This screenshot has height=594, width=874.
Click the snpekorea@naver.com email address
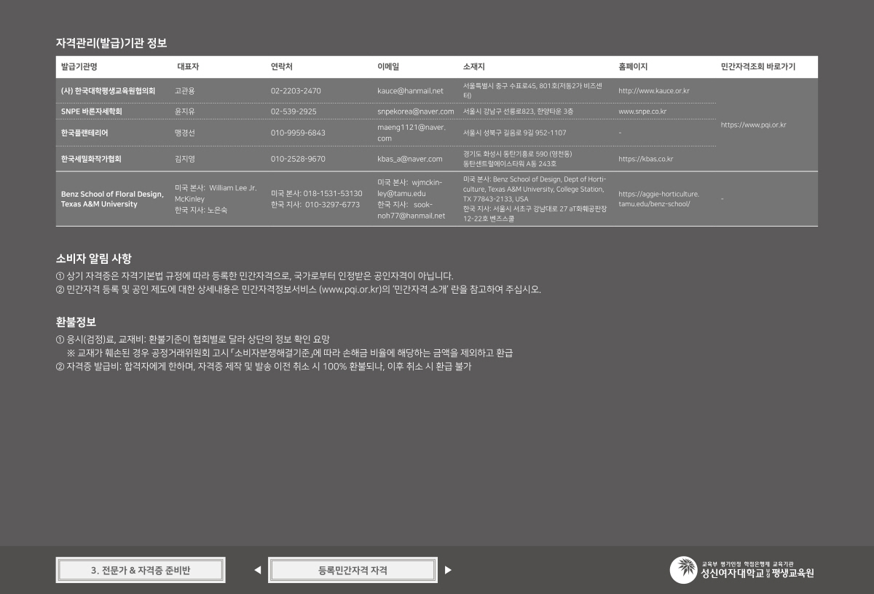click(x=415, y=112)
